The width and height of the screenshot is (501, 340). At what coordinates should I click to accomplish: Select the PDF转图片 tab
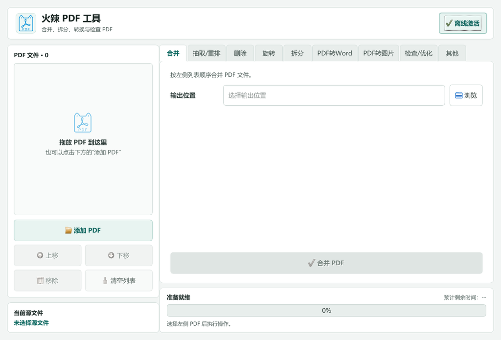pos(378,53)
